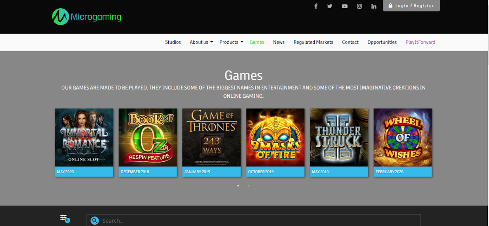489x226 pixels.
Task: Click the DECEMBER 2018 date label
Action: 135,172
